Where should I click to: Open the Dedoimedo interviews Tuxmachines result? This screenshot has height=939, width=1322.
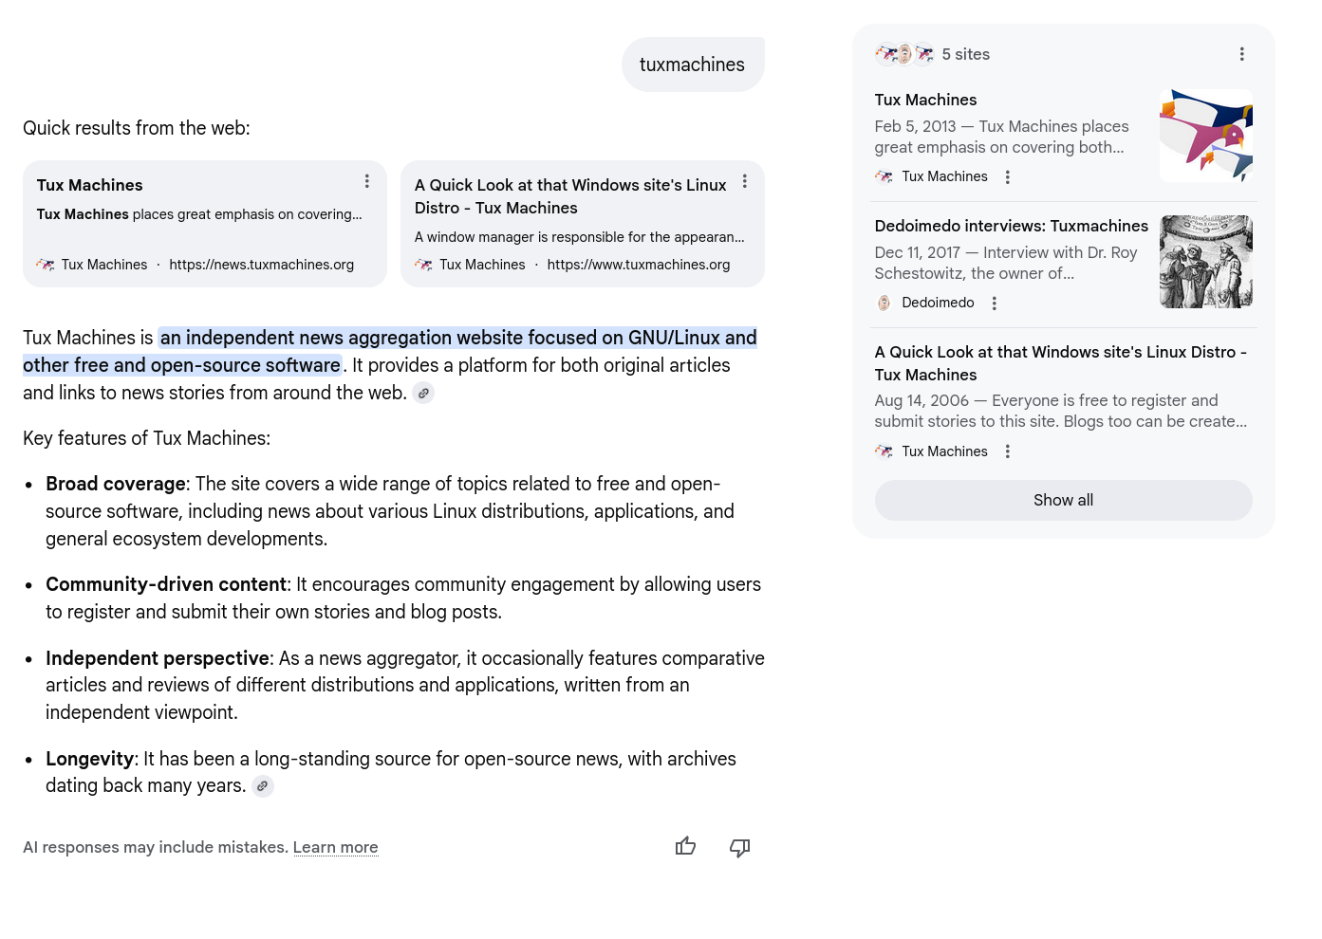(x=1011, y=226)
